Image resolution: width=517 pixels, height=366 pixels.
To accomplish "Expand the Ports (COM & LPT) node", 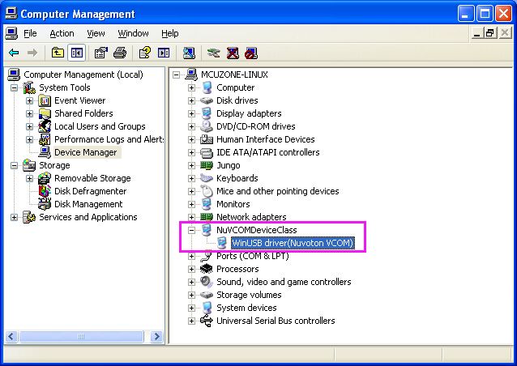I will (192, 256).
